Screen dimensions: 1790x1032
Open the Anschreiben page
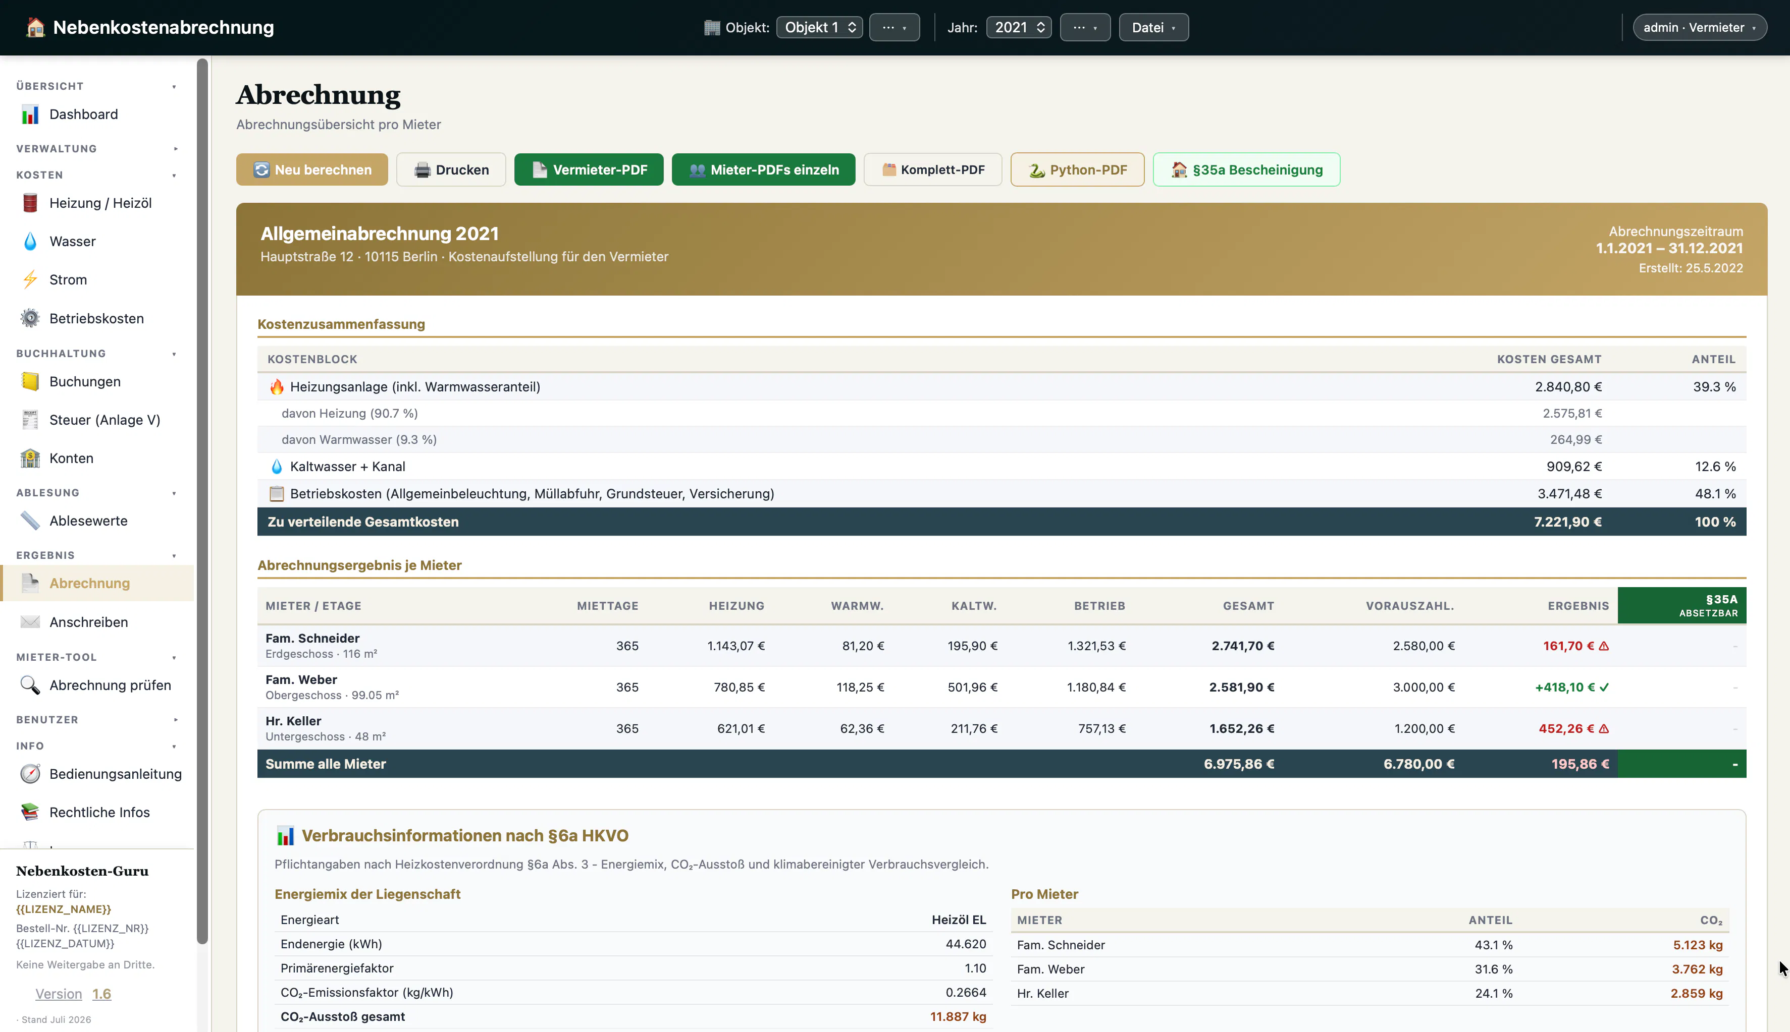(97, 622)
